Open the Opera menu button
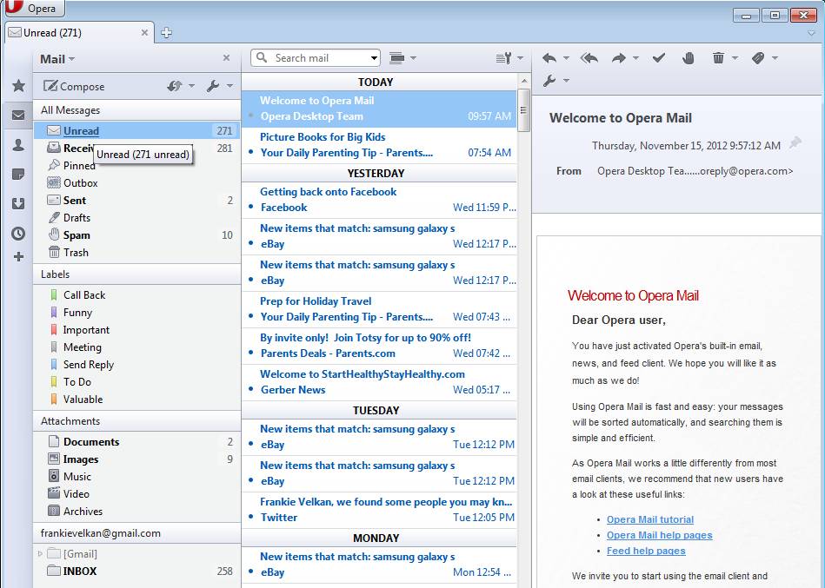825x588 pixels. [35, 8]
